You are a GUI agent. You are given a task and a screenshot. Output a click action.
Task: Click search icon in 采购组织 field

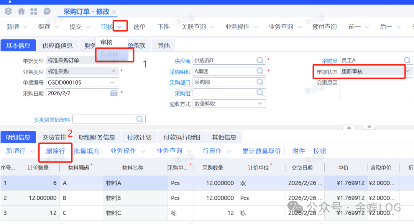(x=260, y=71)
